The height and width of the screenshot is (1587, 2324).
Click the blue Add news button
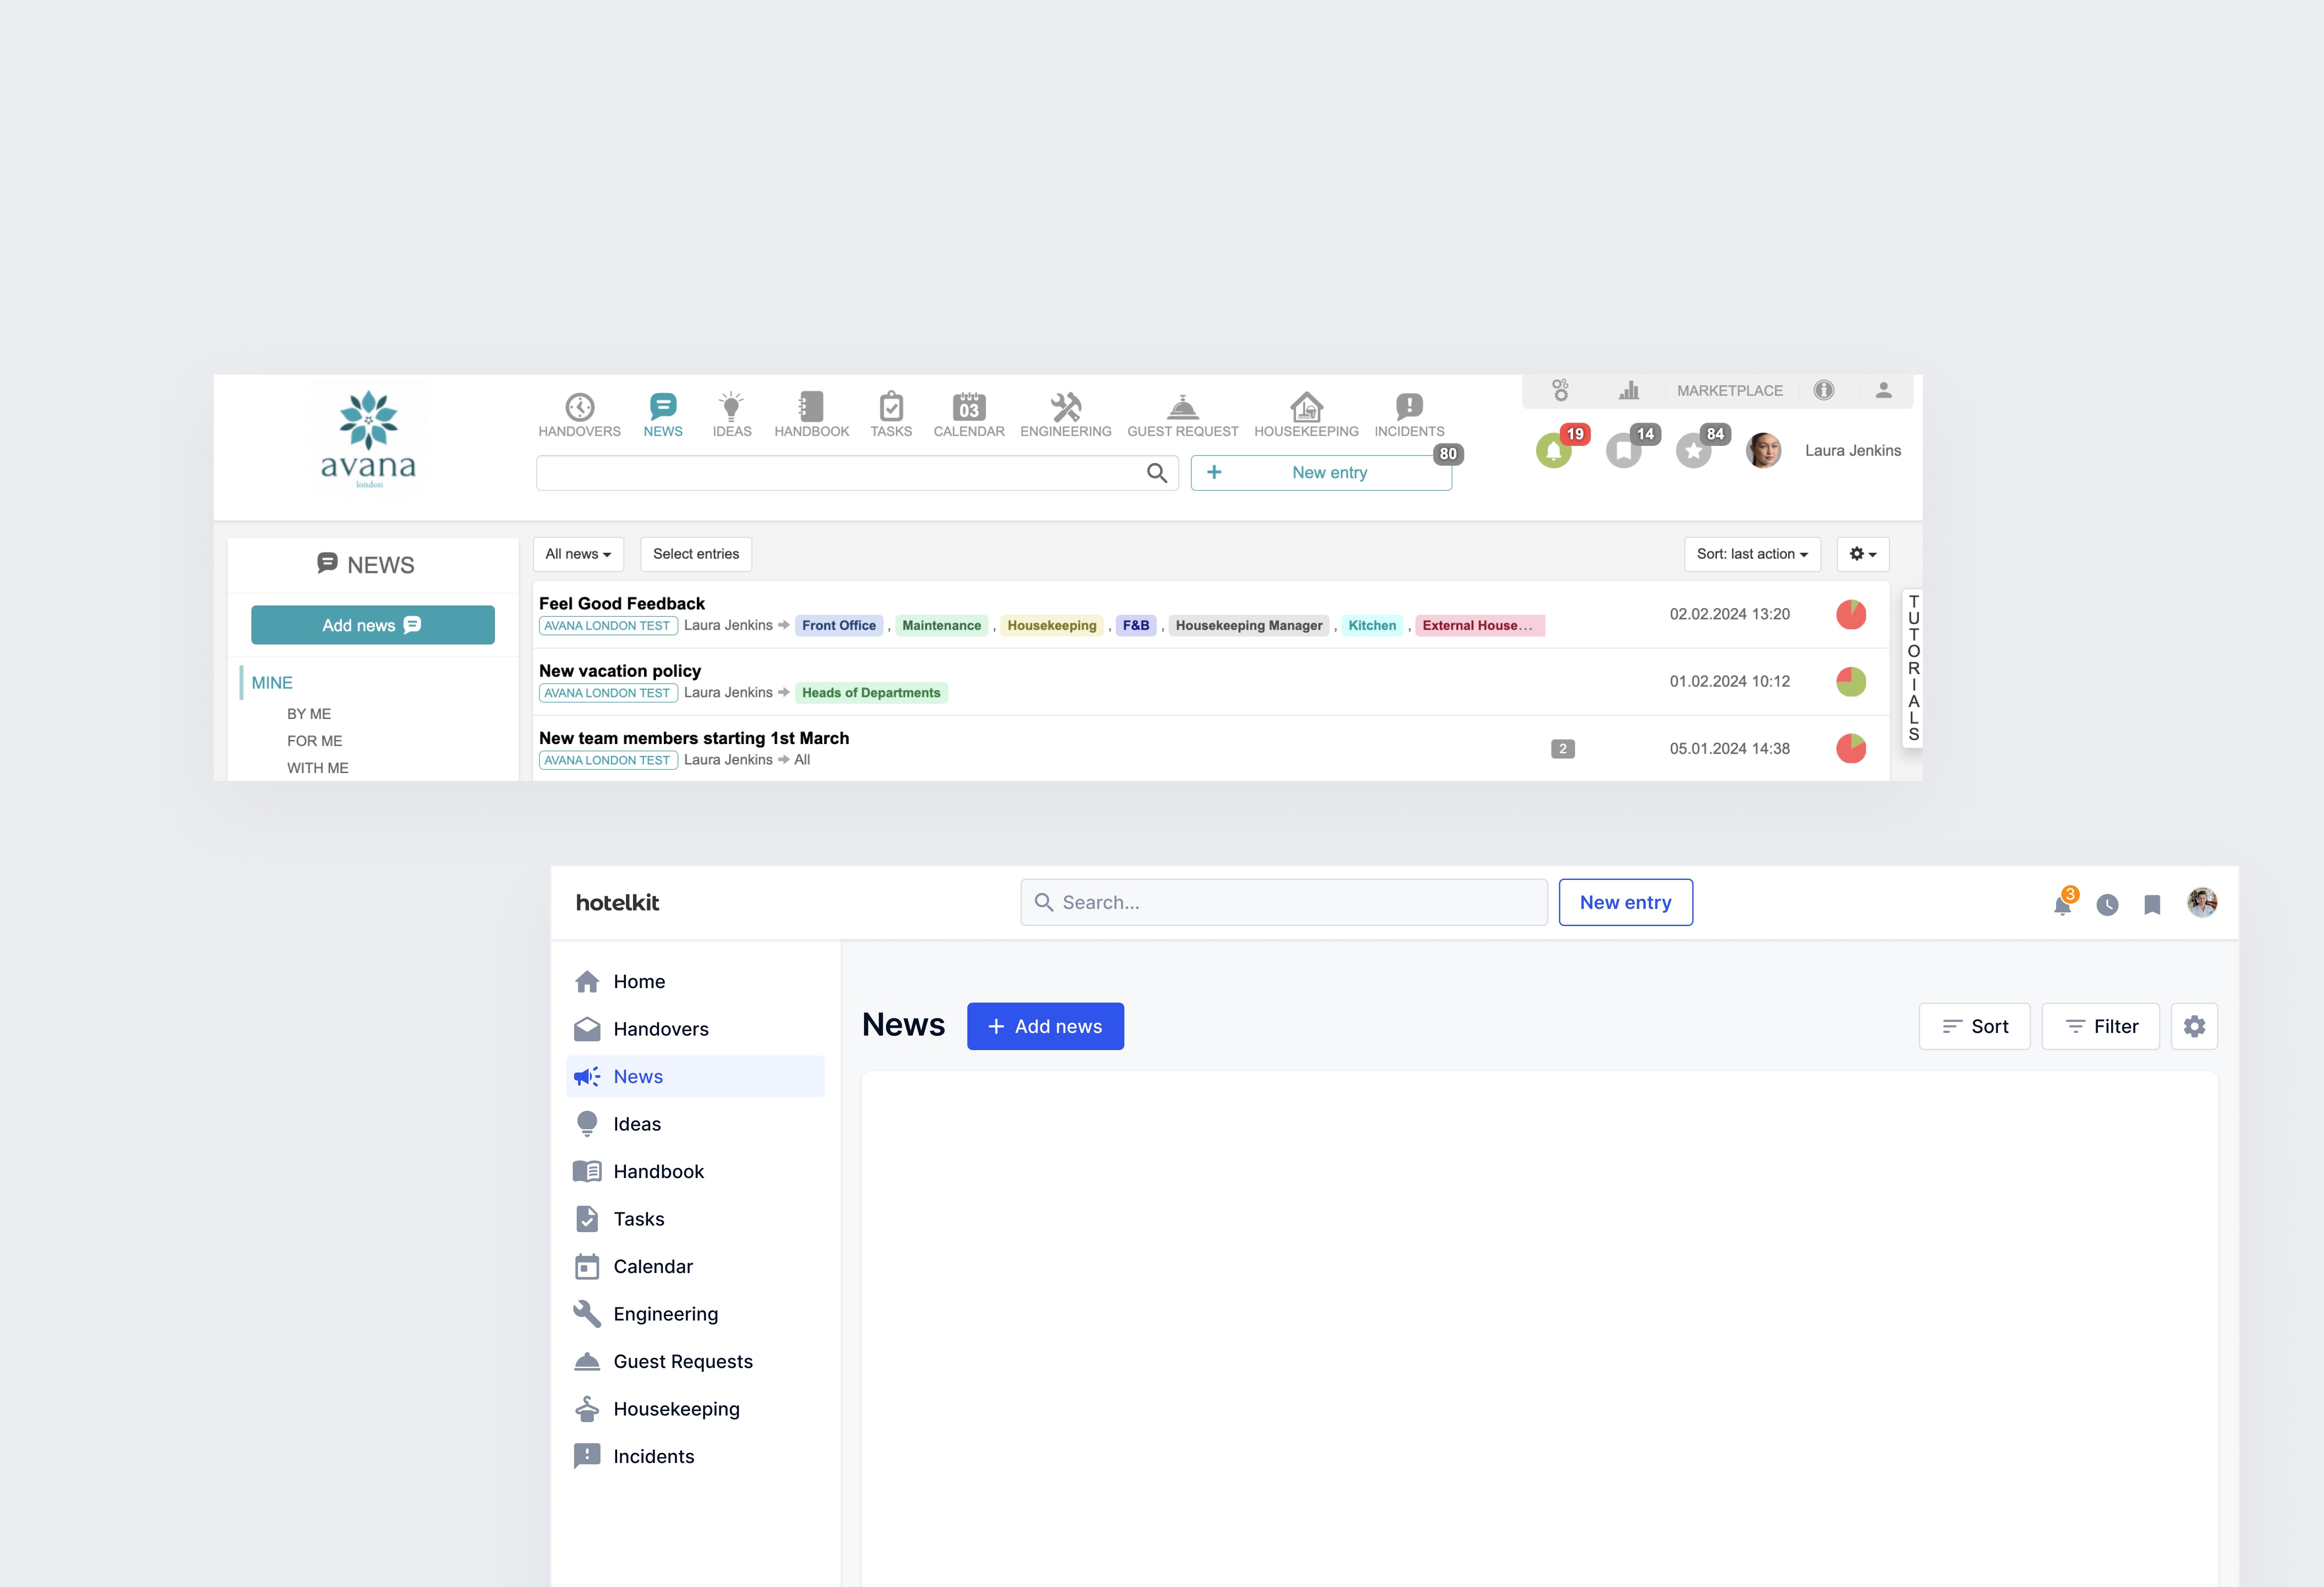1045,1026
